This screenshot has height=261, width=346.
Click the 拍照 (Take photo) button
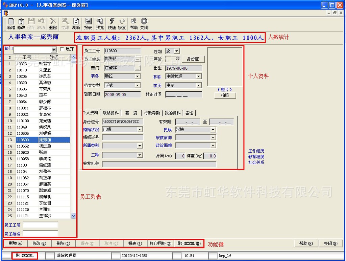click(x=225, y=95)
